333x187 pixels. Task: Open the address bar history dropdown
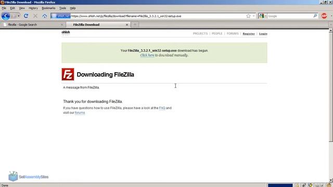point(253,16)
